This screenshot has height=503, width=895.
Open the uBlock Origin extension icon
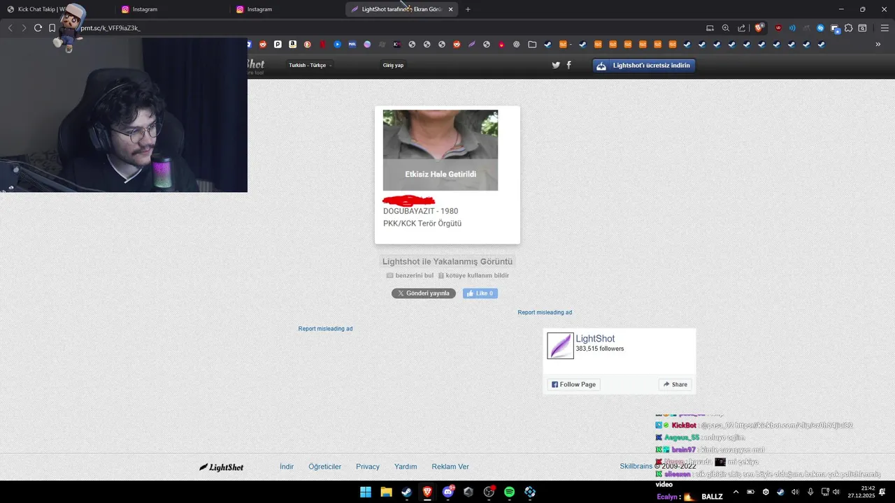(x=778, y=28)
